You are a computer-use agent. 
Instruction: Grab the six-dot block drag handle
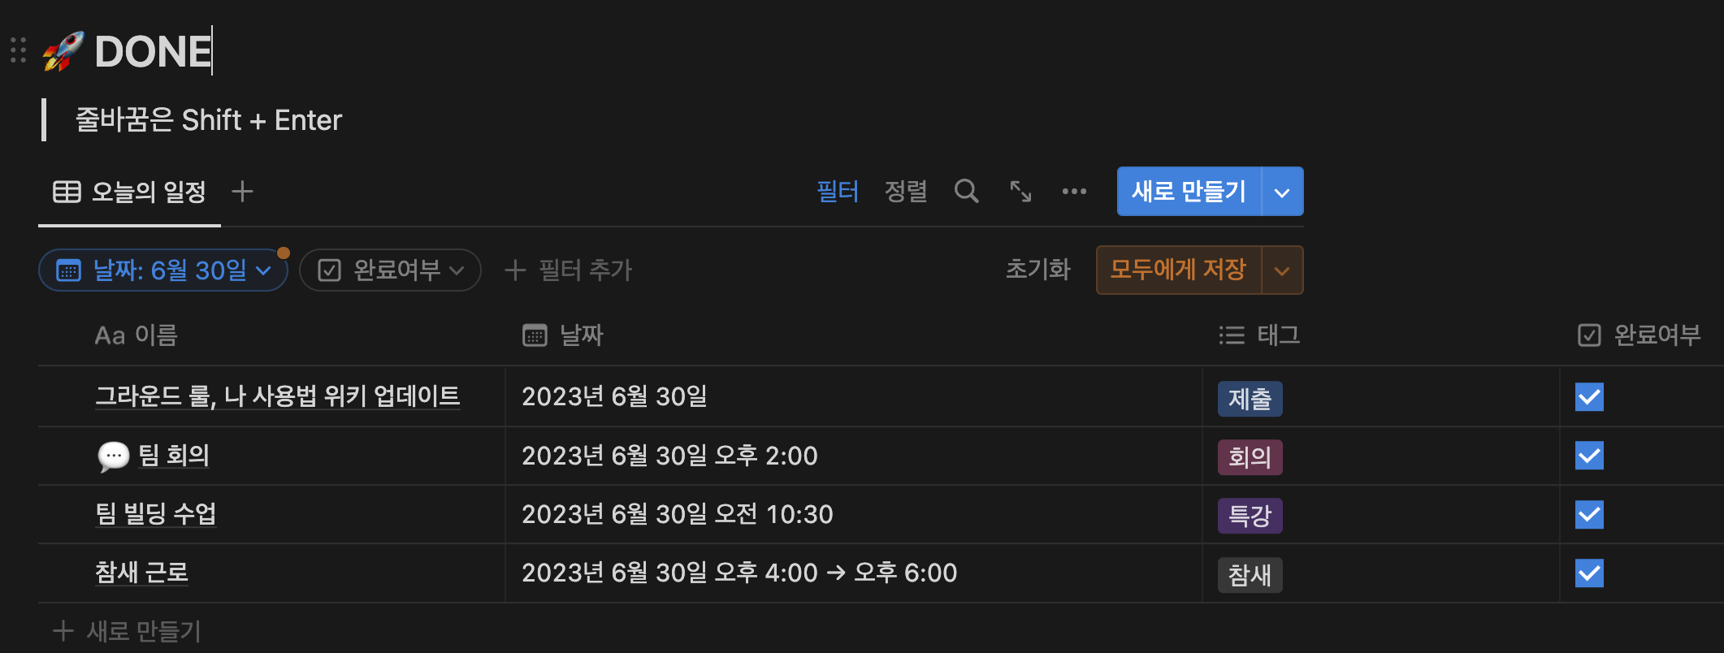click(18, 50)
